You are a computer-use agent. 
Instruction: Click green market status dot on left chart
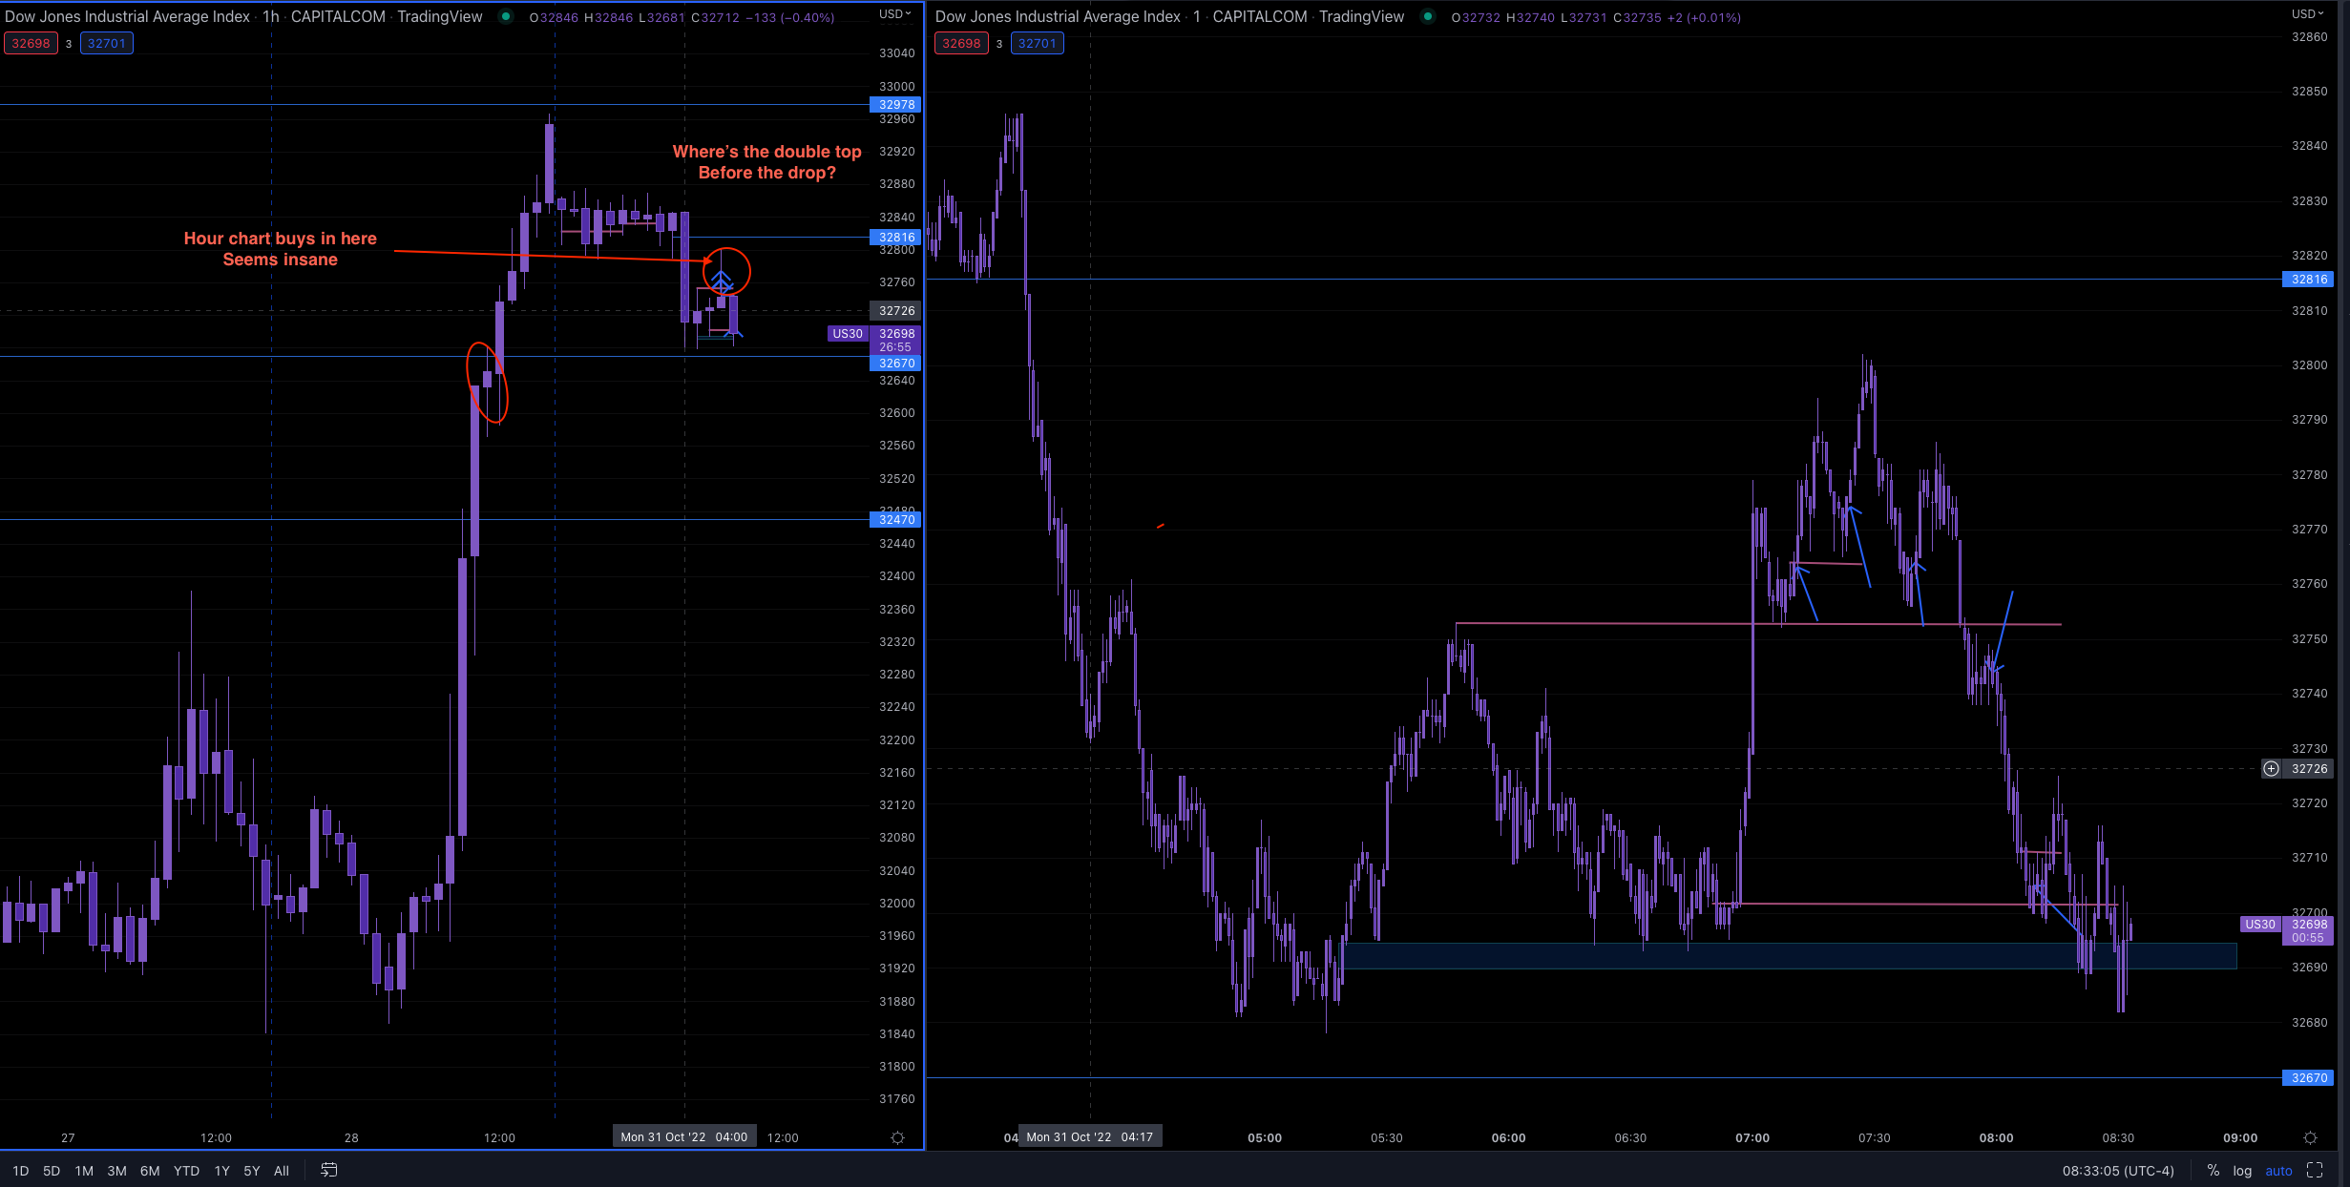tap(506, 16)
